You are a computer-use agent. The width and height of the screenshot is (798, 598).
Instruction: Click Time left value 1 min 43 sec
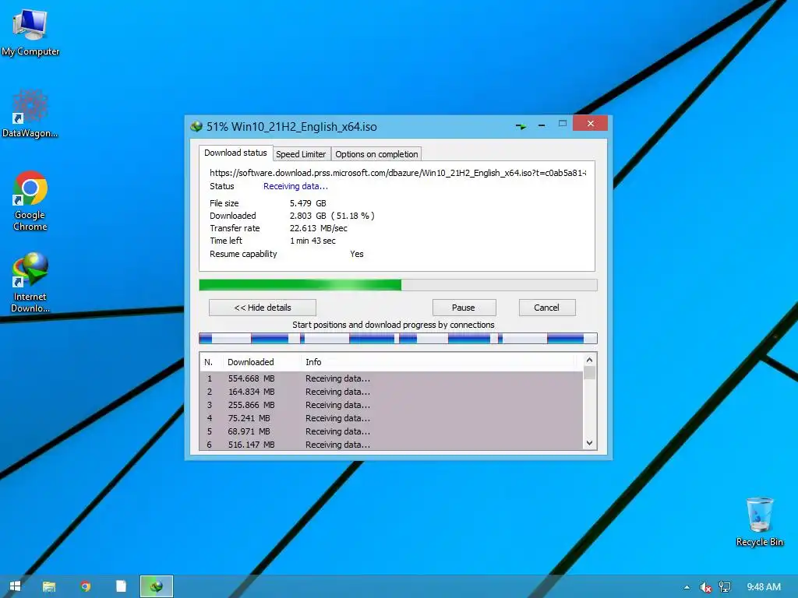coord(312,241)
